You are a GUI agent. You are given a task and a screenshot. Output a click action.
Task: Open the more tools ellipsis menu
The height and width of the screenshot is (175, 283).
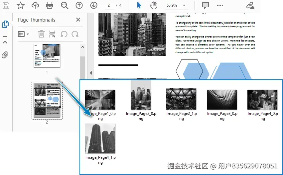click(x=220, y=5)
